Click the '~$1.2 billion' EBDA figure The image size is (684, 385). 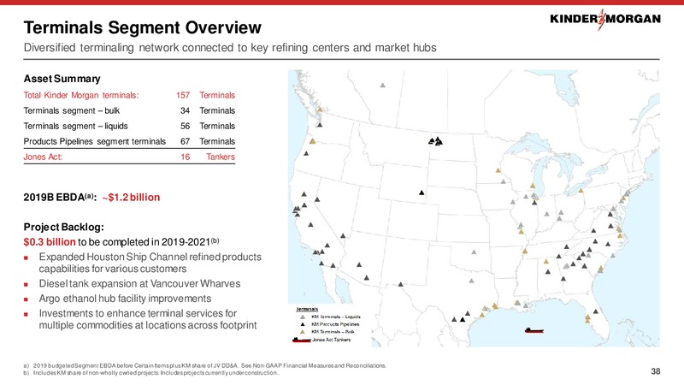[x=131, y=198]
